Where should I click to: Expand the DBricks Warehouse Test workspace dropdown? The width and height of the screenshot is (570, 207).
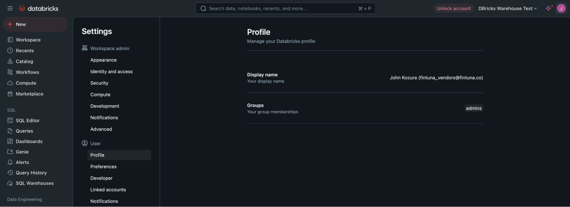(508, 8)
